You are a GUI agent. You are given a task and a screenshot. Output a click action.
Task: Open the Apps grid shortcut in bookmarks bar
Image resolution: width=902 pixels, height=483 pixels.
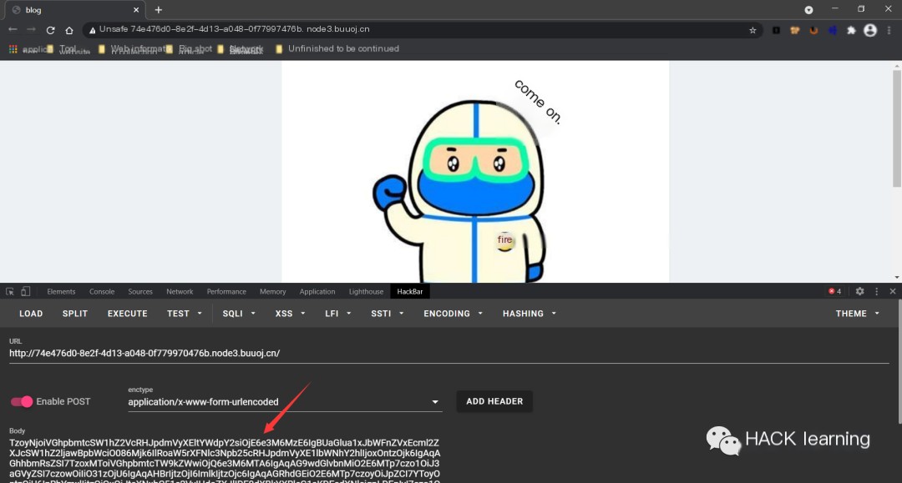click(13, 49)
